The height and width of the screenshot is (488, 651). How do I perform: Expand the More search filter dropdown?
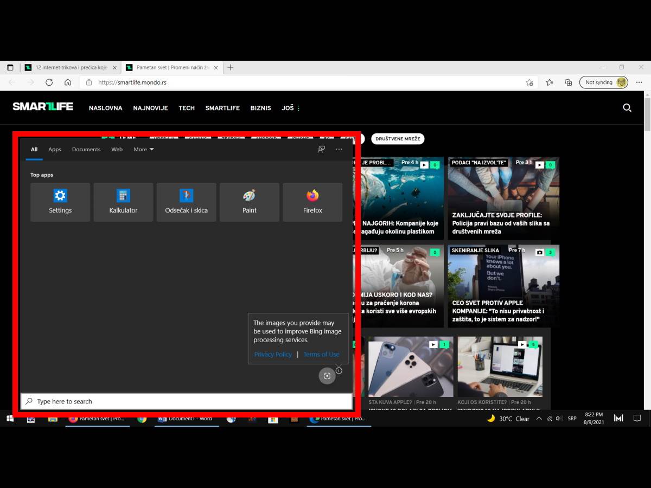144,149
